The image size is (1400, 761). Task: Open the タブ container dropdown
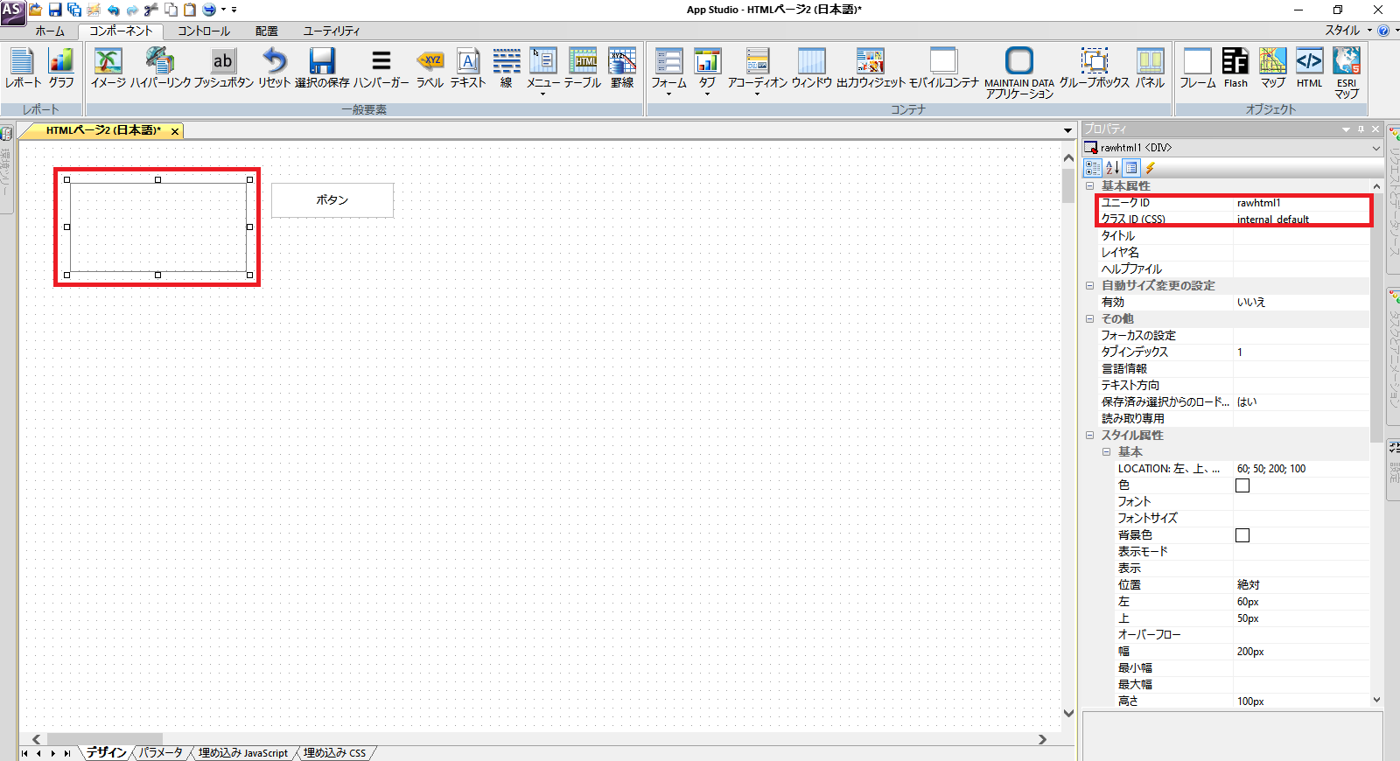(x=707, y=94)
